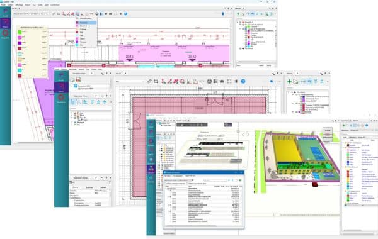Click the beige swatch in the back window legend
The image size is (378, 239).
[x=20, y=59]
